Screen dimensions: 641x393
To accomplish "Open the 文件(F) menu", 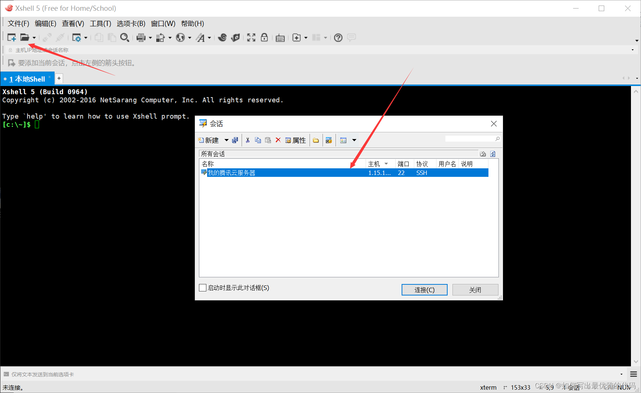I will coord(19,24).
